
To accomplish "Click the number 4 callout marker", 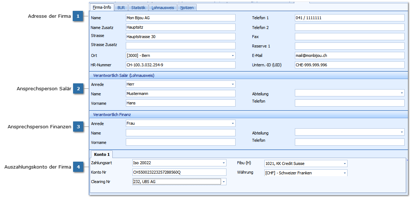I will click(x=77, y=167).
